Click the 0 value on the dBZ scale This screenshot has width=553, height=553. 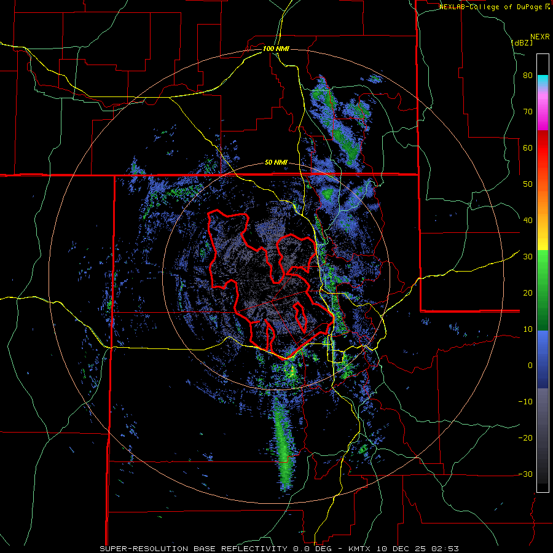pos(530,366)
